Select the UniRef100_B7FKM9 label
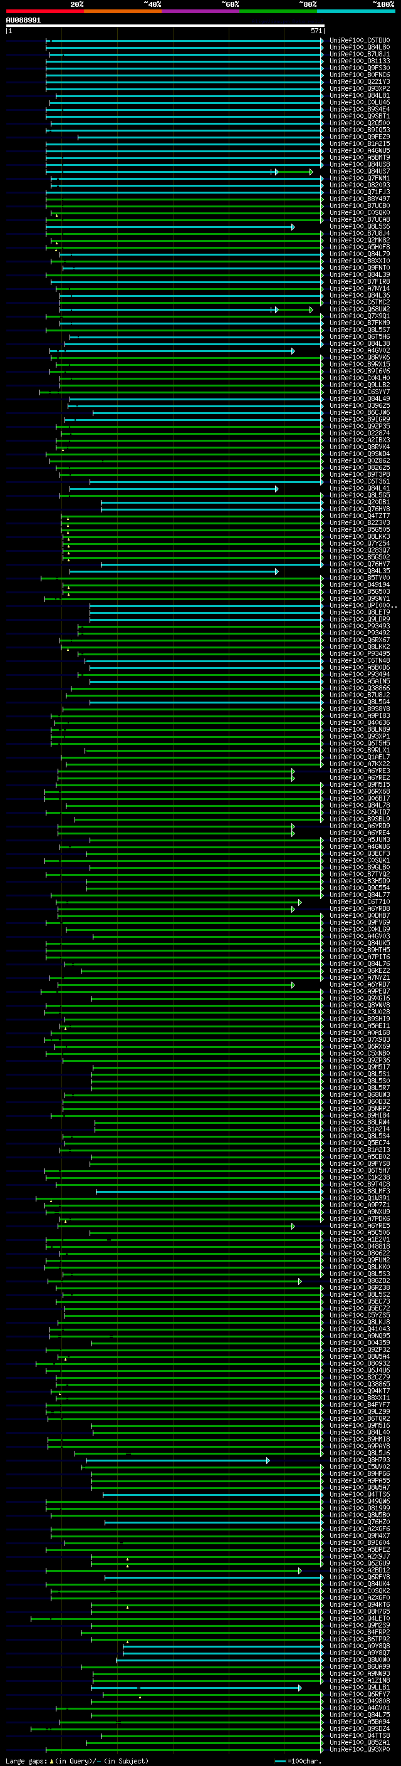The width and height of the screenshot is (401, 1766). [359, 323]
